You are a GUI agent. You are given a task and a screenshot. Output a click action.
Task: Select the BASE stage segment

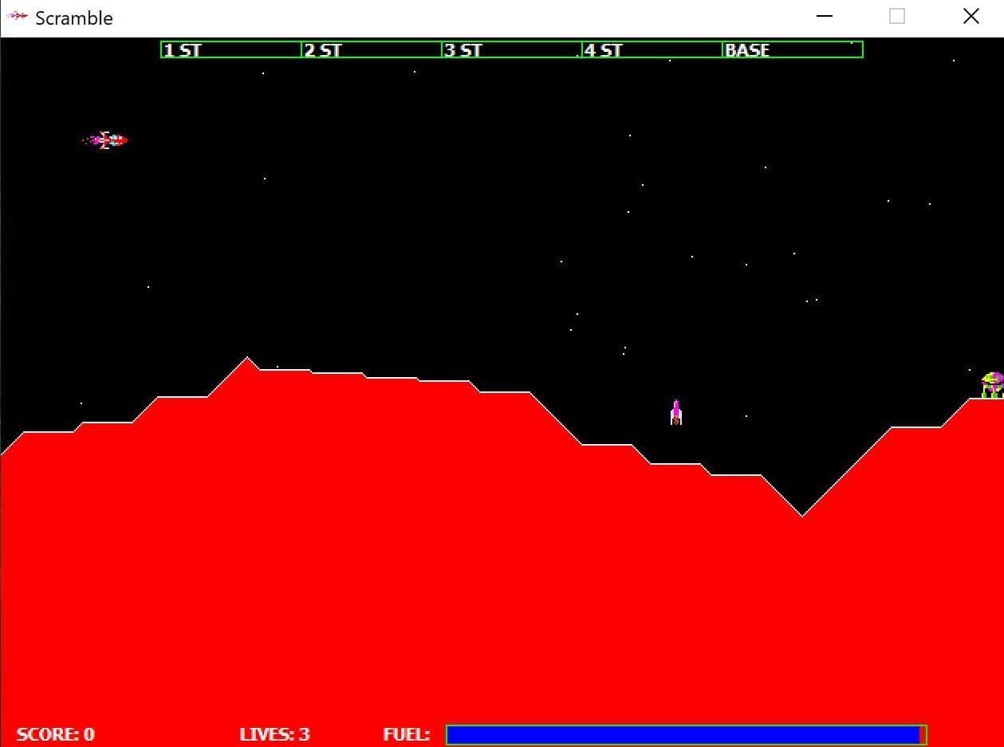[x=793, y=49]
